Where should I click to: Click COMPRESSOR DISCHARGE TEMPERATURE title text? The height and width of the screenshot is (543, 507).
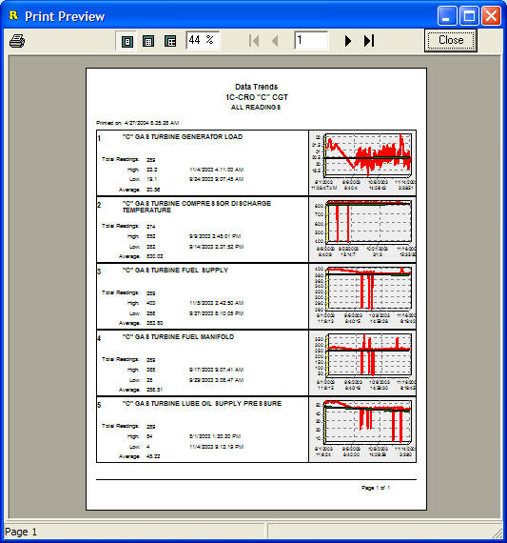tap(197, 207)
